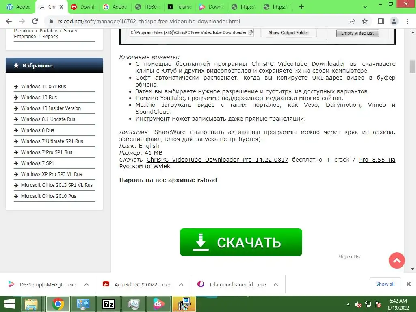Switch to the Google Adobe tab
Image resolution: width=416 pixels, height=312 pixels.
[x=115, y=7]
